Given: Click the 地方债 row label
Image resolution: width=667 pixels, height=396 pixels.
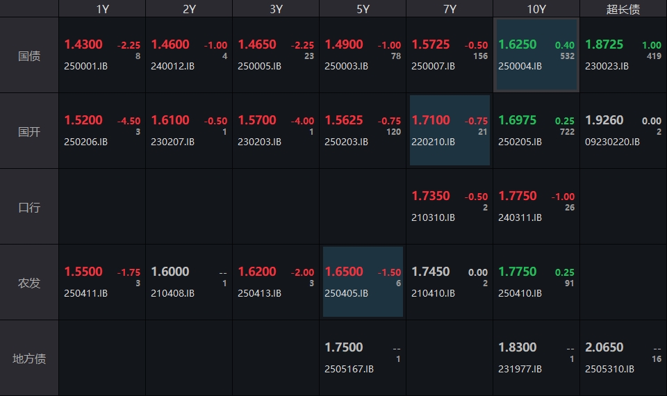Looking at the screenshot, I should point(29,358).
